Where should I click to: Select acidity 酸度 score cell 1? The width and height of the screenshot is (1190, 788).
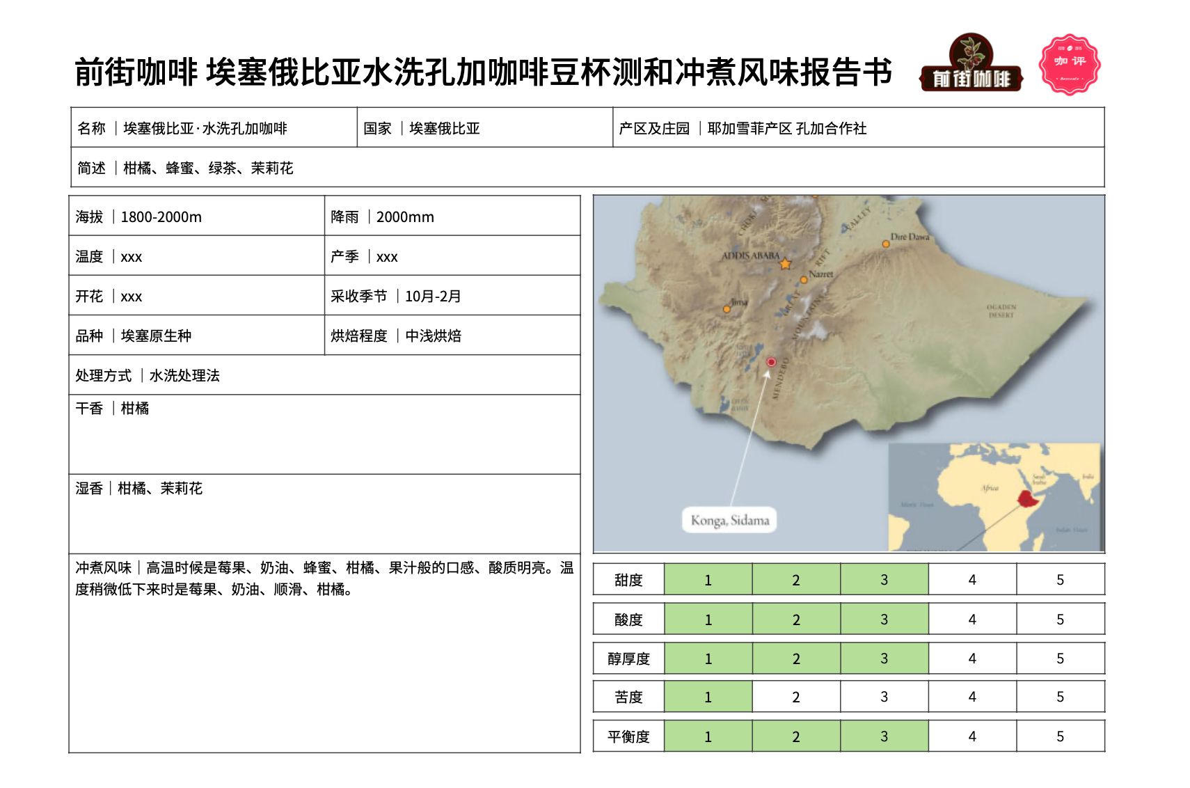[x=708, y=620]
